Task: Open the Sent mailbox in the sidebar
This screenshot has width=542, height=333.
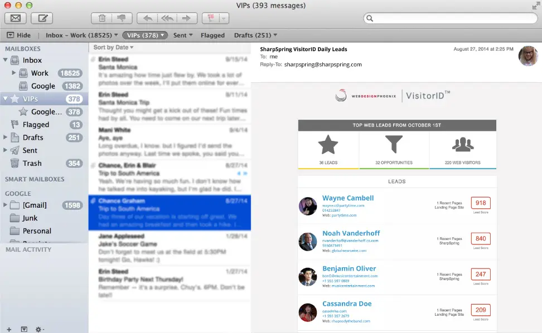Action: (44, 150)
